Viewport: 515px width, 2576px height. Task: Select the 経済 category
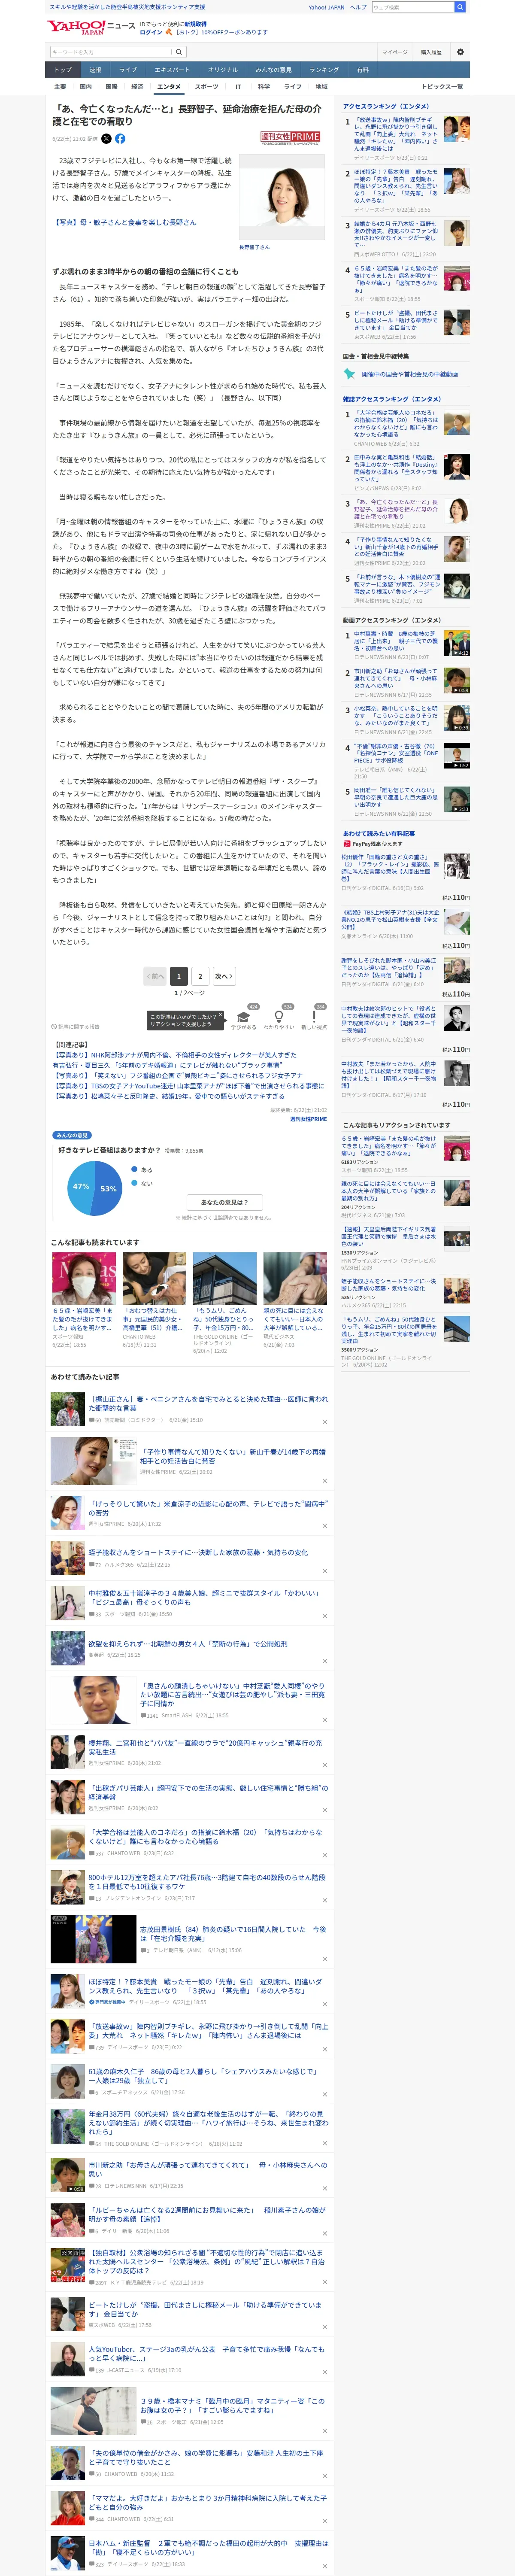(137, 87)
